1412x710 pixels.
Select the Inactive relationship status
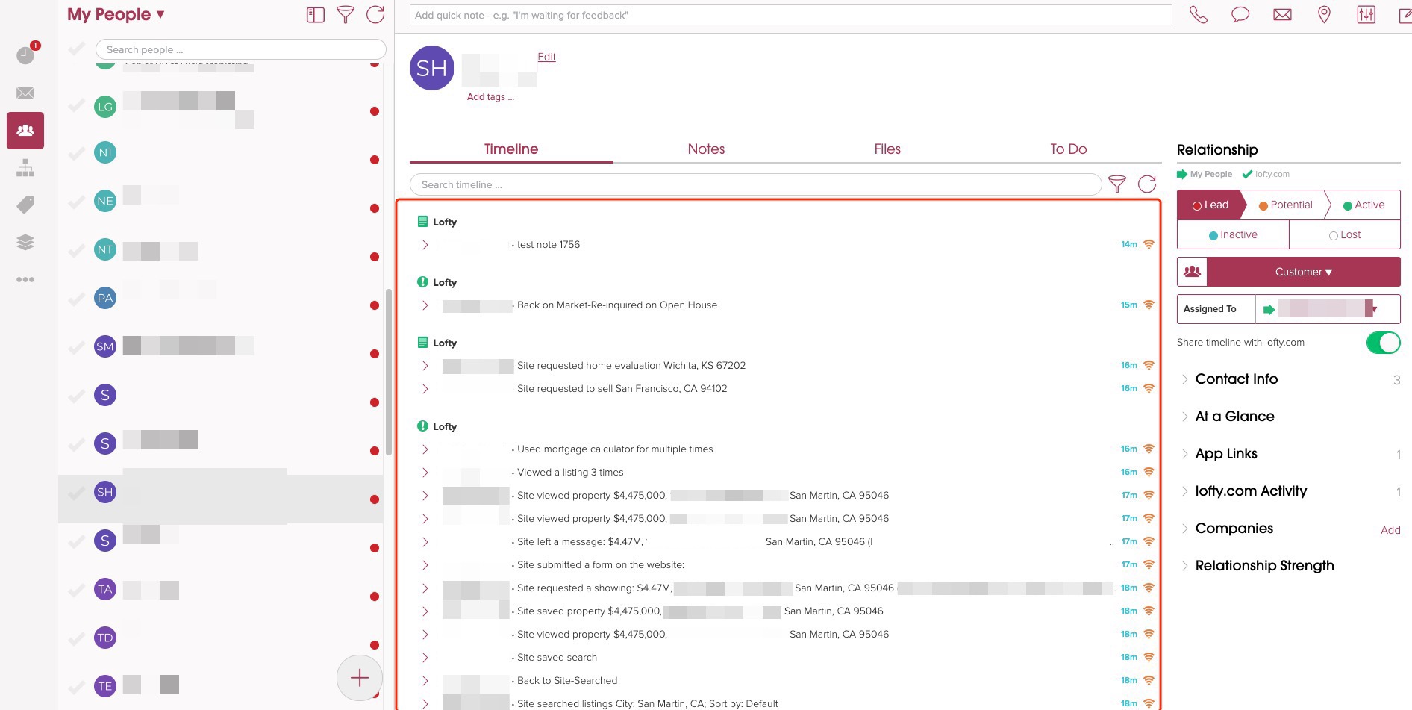(x=1233, y=234)
